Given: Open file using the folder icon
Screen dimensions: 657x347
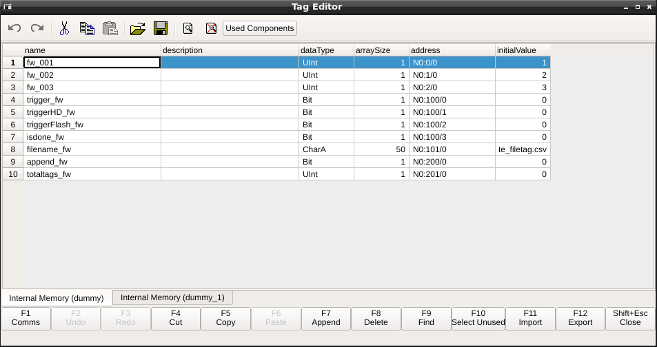Looking at the screenshot, I should (138, 28).
